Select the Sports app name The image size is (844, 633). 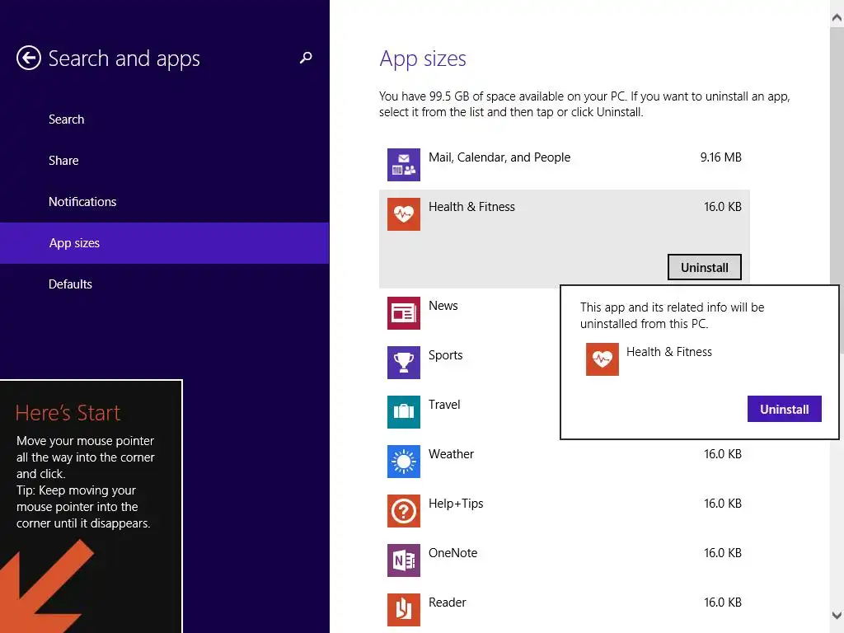446,355
